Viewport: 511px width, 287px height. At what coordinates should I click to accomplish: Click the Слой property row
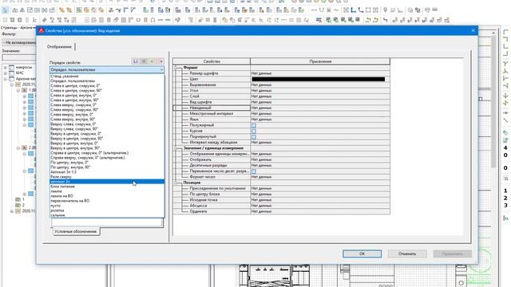click(282, 96)
